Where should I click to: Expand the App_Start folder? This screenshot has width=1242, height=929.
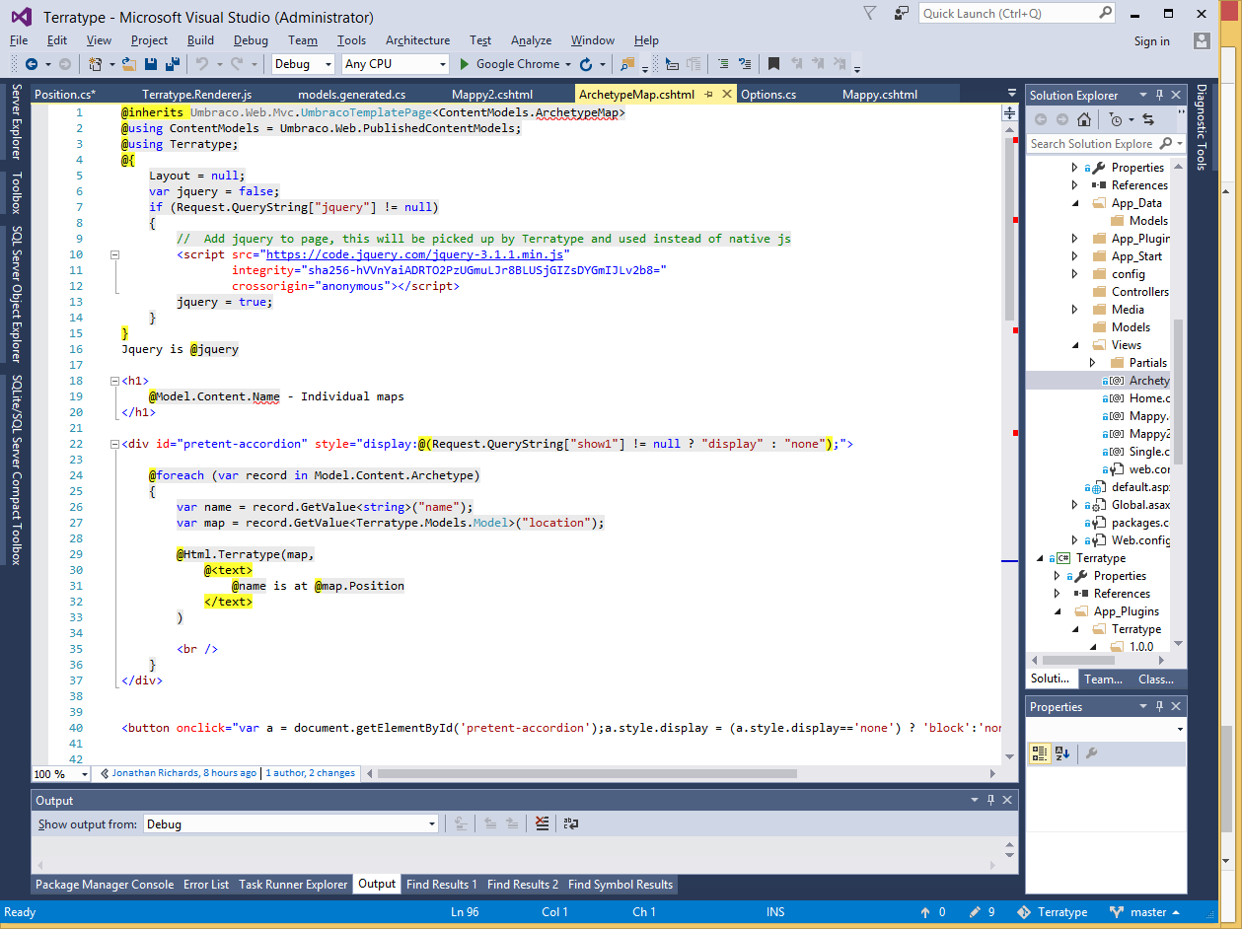point(1075,256)
